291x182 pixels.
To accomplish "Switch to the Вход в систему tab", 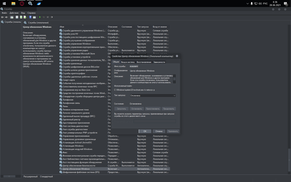I will click(128, 62).
